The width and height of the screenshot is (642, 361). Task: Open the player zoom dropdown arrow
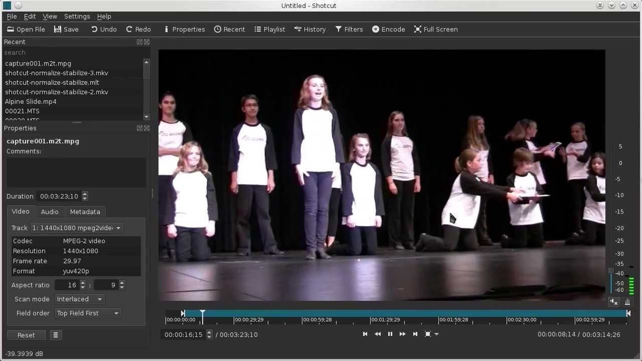[x=436, y=334]
